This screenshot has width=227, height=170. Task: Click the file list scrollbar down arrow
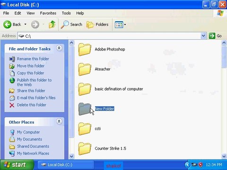224,156
